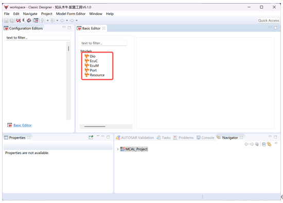Screen dimensions: 283x203
Task: Open the forward history dropdown arrow
Action: [x=77, y=21]
